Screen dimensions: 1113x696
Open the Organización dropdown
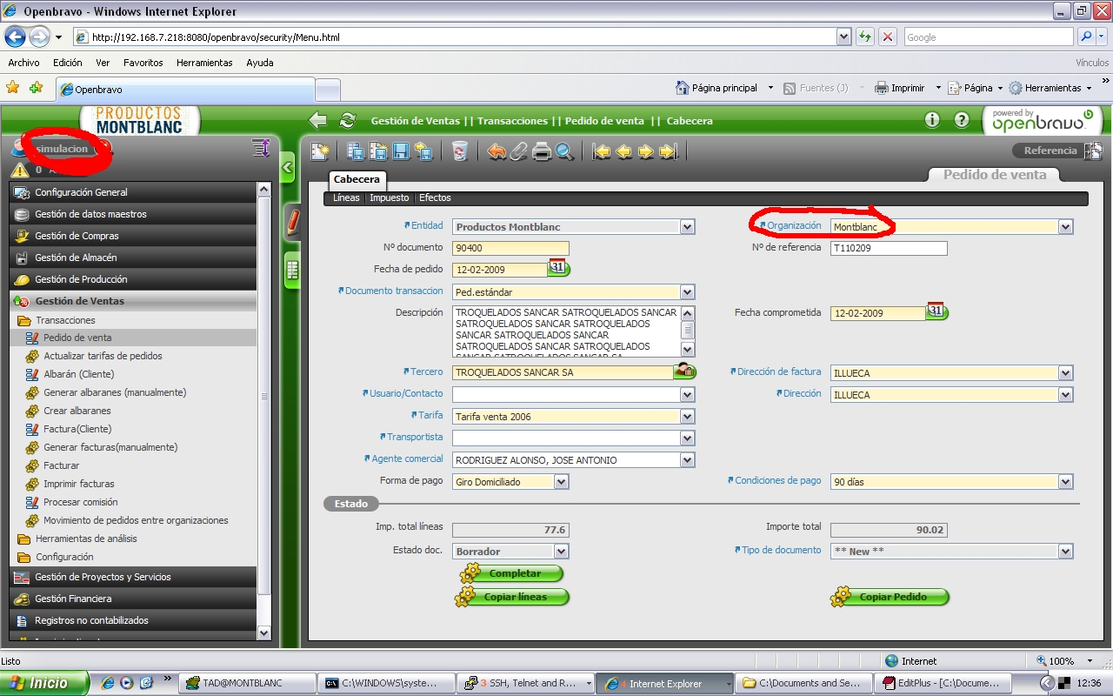[1065, 227]
